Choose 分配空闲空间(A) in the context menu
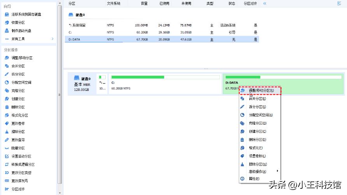 pyautogui.click(x=260, y=115)
